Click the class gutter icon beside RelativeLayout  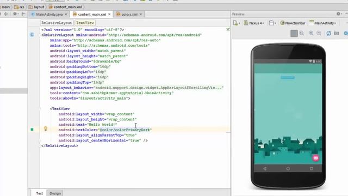pyautogui.click(x=32, y=35)
